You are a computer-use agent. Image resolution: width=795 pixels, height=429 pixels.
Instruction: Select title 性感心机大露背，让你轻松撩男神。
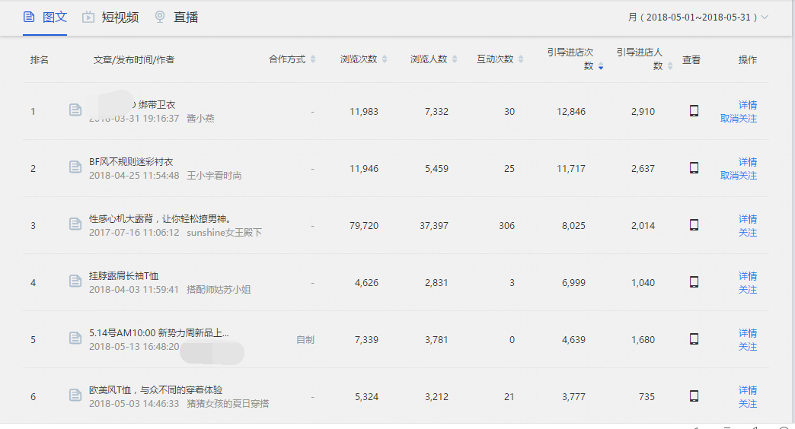click(x=160, y=219)
